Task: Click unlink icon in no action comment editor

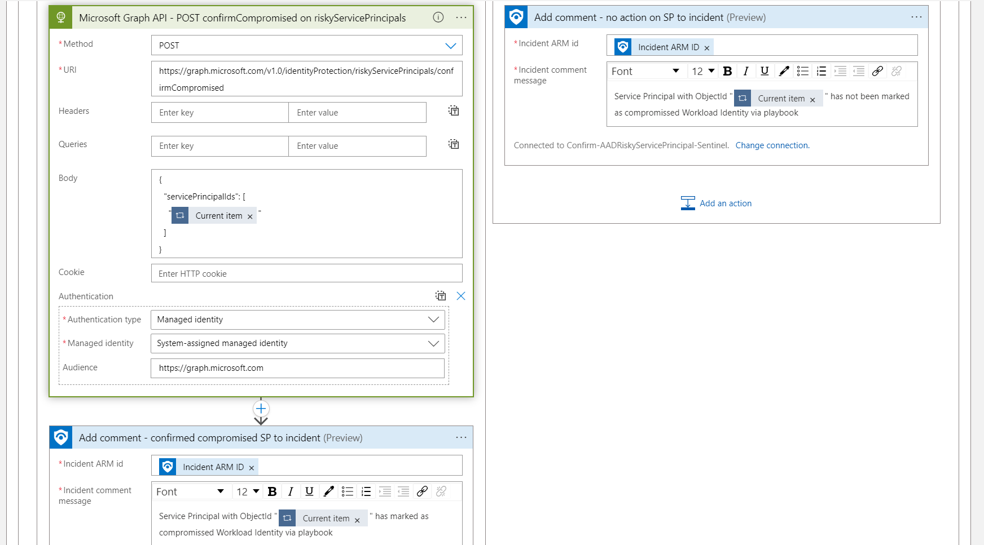Action: pyautogui.click(x=897, y=71)
